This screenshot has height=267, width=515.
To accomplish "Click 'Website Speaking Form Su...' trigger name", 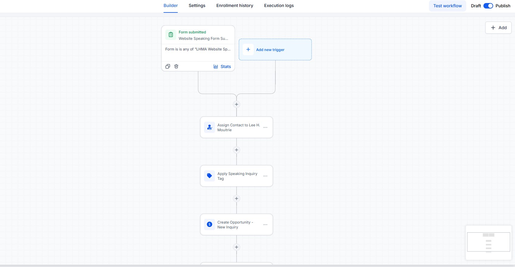I will tap(203, 39).
